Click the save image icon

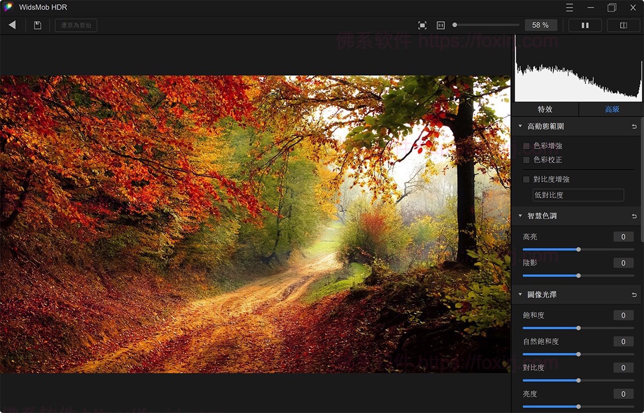(x=37, y=25)
